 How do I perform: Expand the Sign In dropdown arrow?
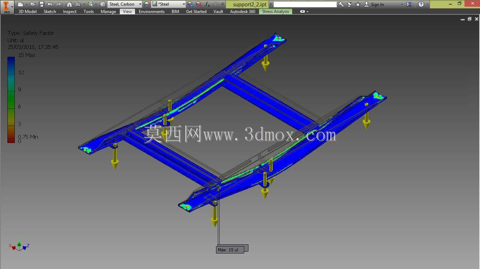[402, 4]
